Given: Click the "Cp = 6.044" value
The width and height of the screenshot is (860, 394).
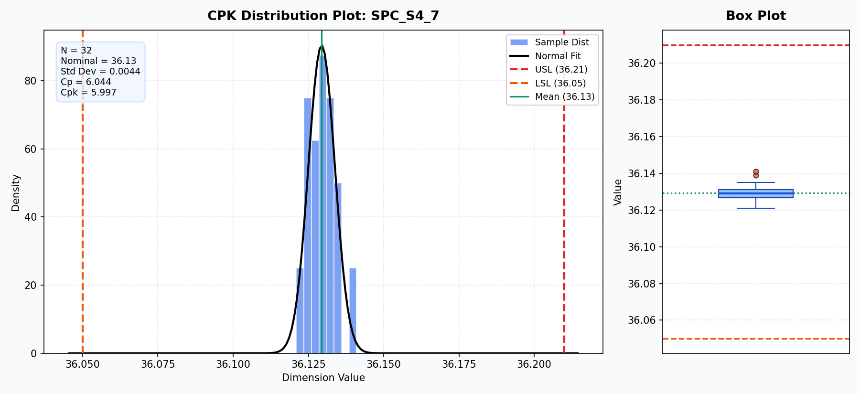Looking at the screenshot, I should pos(86,82).
